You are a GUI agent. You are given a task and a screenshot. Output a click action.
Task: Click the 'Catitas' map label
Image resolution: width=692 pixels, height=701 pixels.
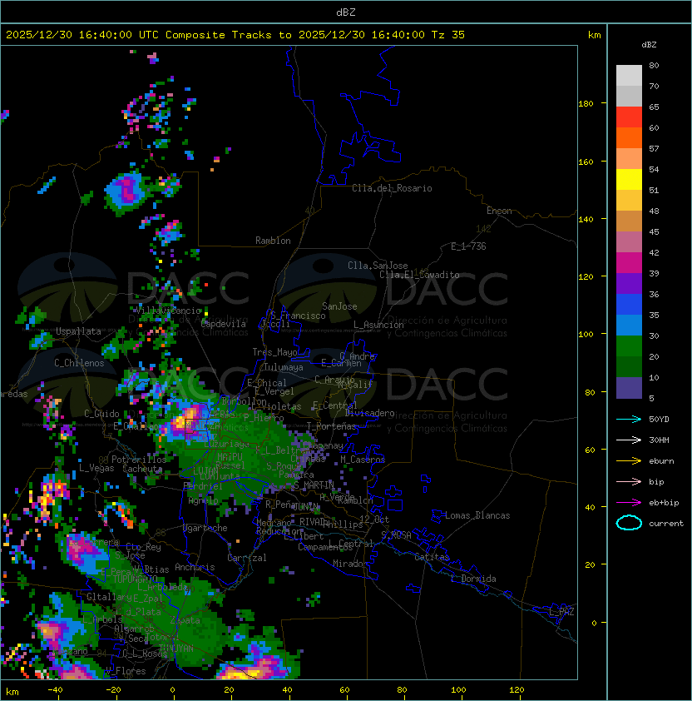pyautogui.click(x=432, y=557)
